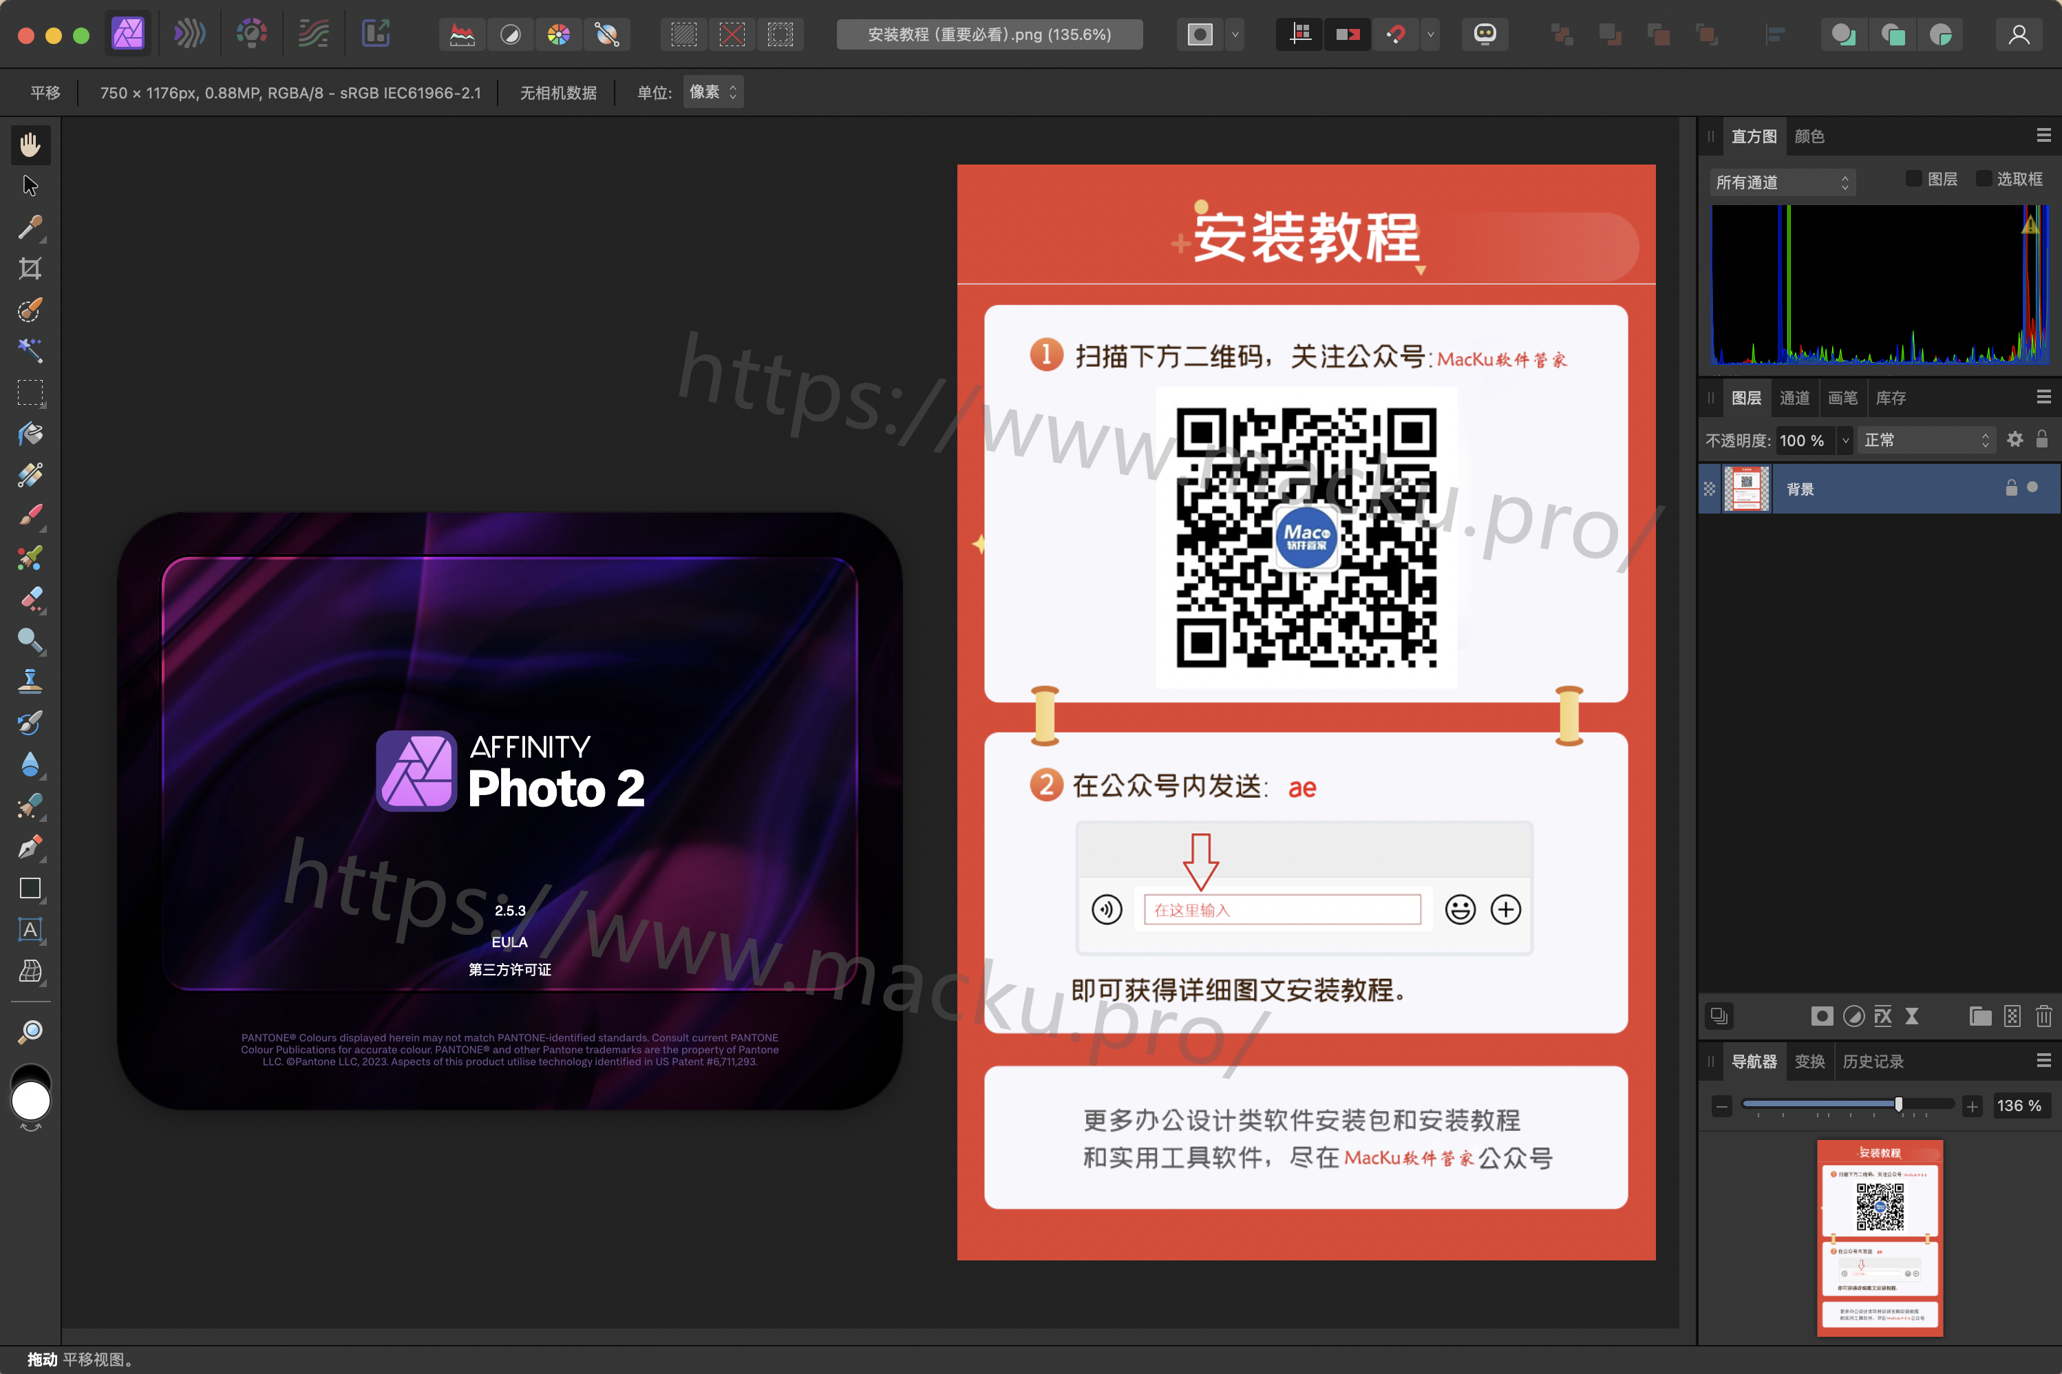Select the Healing Brush tool
The image size is (2062, 1374).
click(31, 805)
